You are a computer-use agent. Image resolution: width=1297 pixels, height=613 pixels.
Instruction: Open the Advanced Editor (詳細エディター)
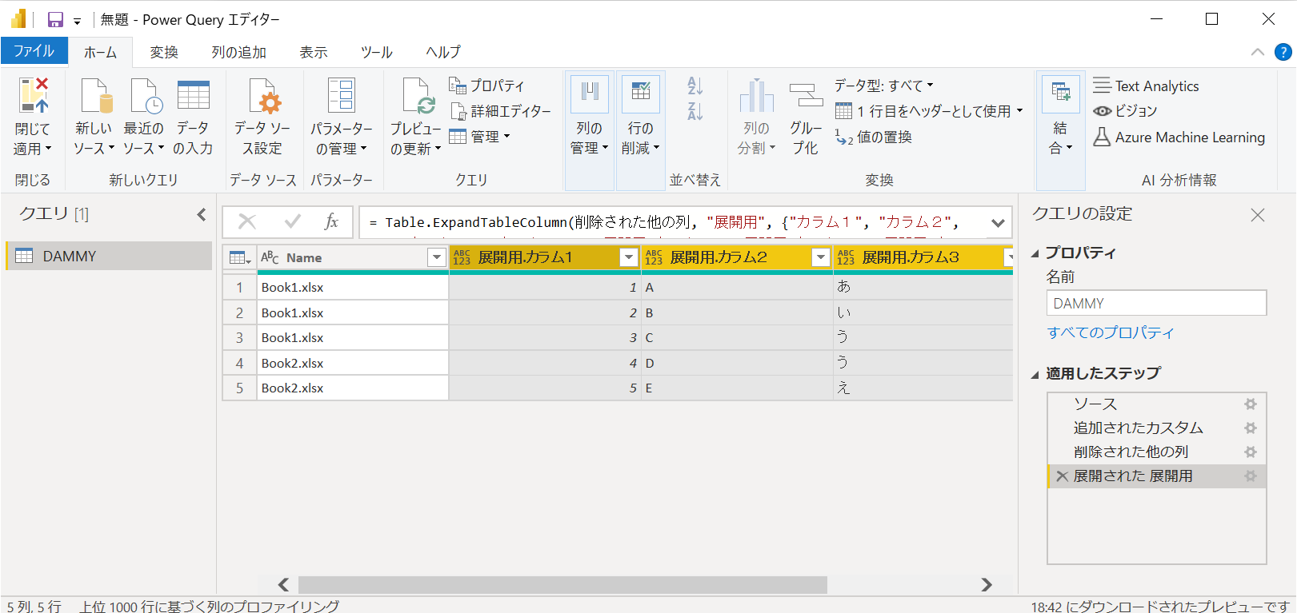pyautogui.click(x=501, y=111)
